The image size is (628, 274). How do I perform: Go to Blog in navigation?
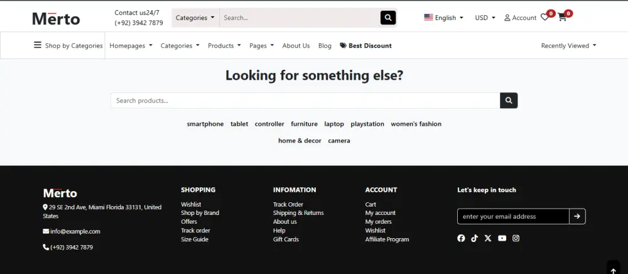(325, 46)
